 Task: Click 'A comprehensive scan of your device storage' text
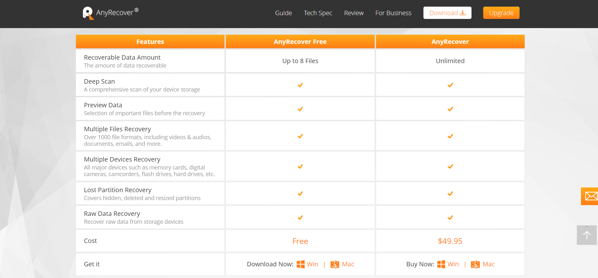tap(142, 90)
